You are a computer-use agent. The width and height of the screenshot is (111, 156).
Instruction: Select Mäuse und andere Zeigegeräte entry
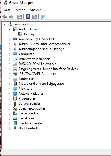pos(41,84)
